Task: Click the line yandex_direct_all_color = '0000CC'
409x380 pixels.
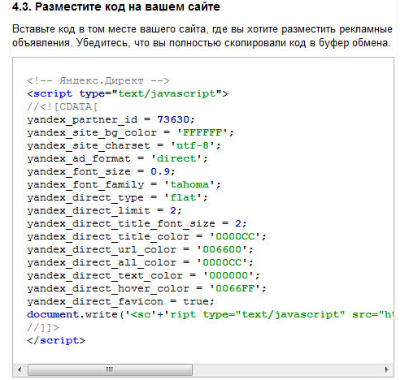Action: coord(140,262)
